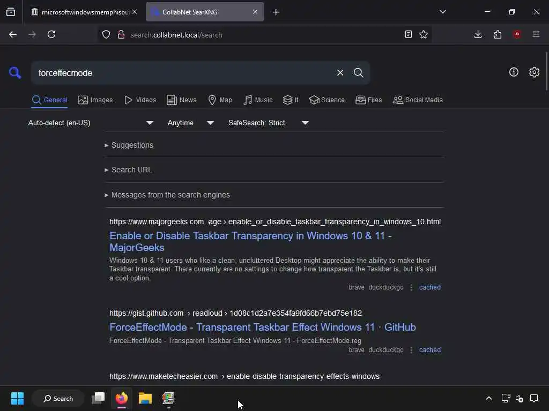549x411 pixels.
Task: Click the taskbar Search box
Action: click(58, 398)
